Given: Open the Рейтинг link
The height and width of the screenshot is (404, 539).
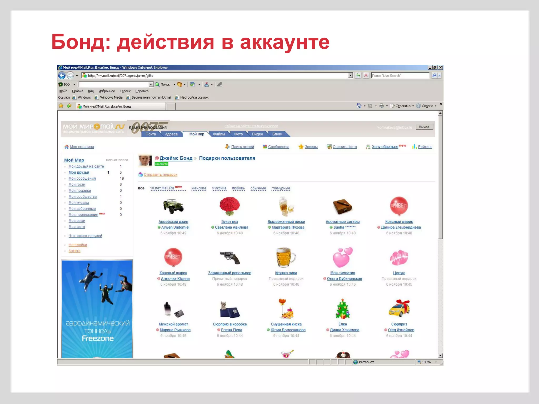Looking at the screenshot, I should [425, 147].
